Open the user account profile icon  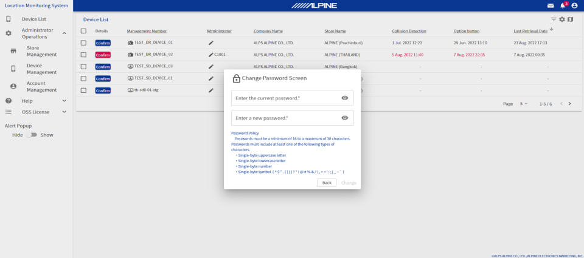pyautogui.click(x=574, y=5)
